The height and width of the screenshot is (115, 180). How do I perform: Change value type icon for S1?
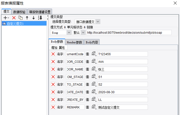94,77
